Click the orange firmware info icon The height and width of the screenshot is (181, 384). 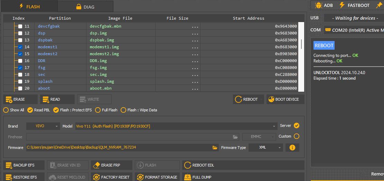(292, 148)
